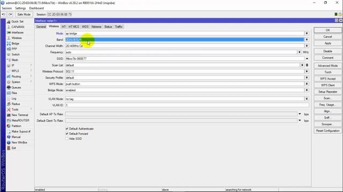
Task: Click the Reset Configuration button
Action: click(x=327, y=131)
